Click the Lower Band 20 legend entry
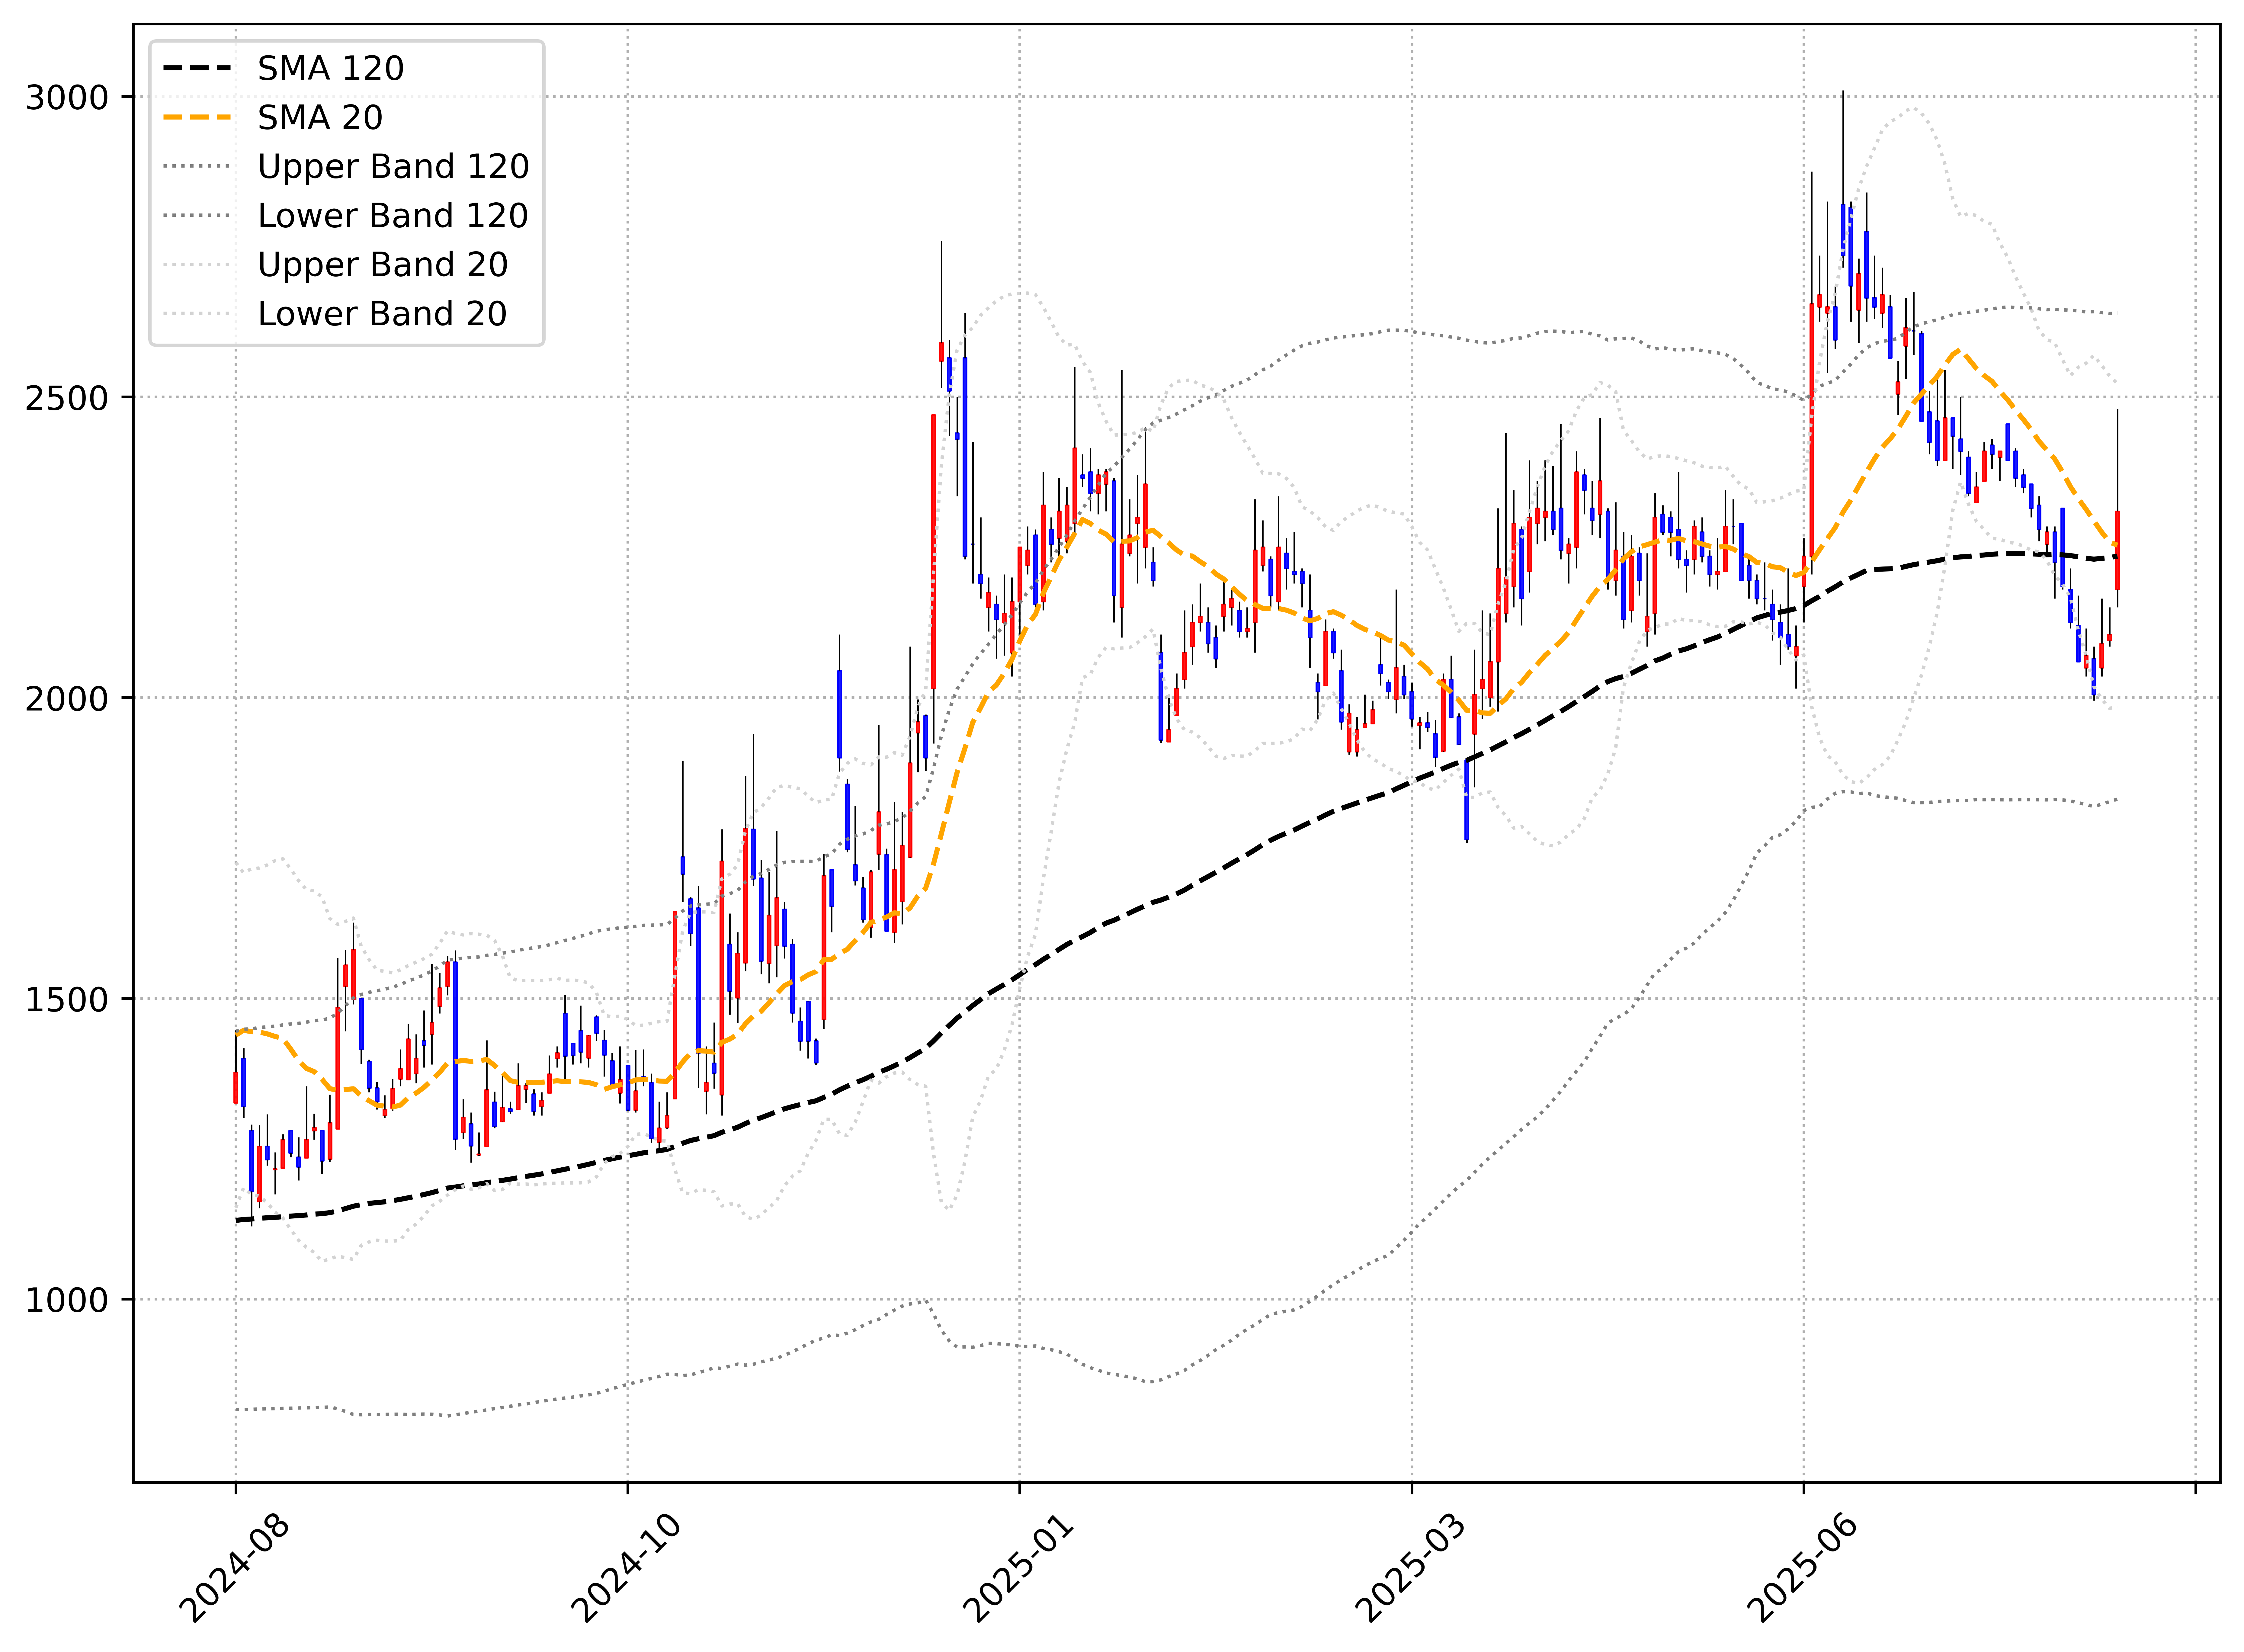The height and width of the screenshot is (1652, 2244). (382, 313)
